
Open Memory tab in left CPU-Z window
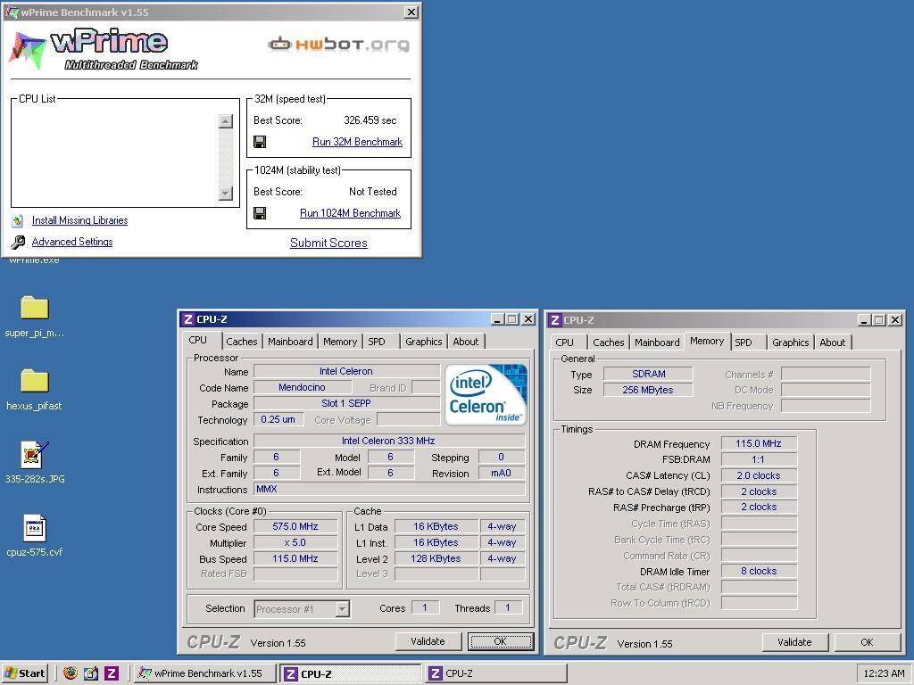pyautogui.click(x=340, y=342)
